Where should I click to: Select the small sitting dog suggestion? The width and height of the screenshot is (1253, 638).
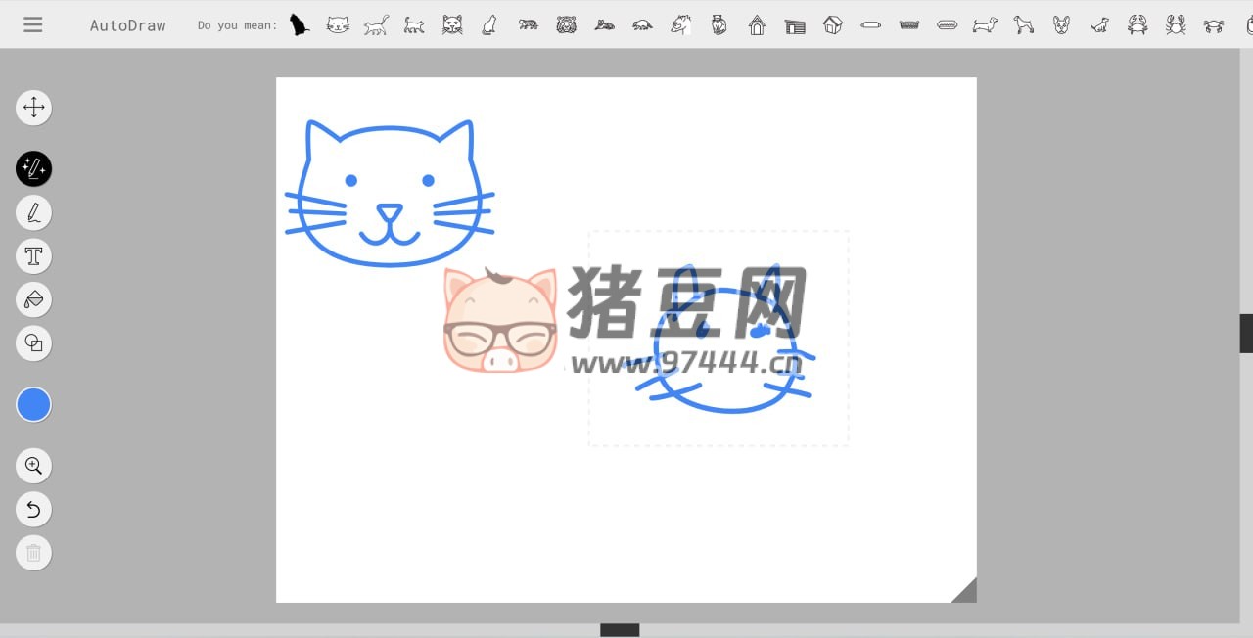[x=1100, y=24]
